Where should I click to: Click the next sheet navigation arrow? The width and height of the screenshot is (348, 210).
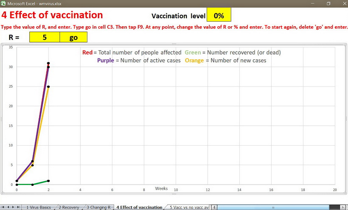pos(14,207)
